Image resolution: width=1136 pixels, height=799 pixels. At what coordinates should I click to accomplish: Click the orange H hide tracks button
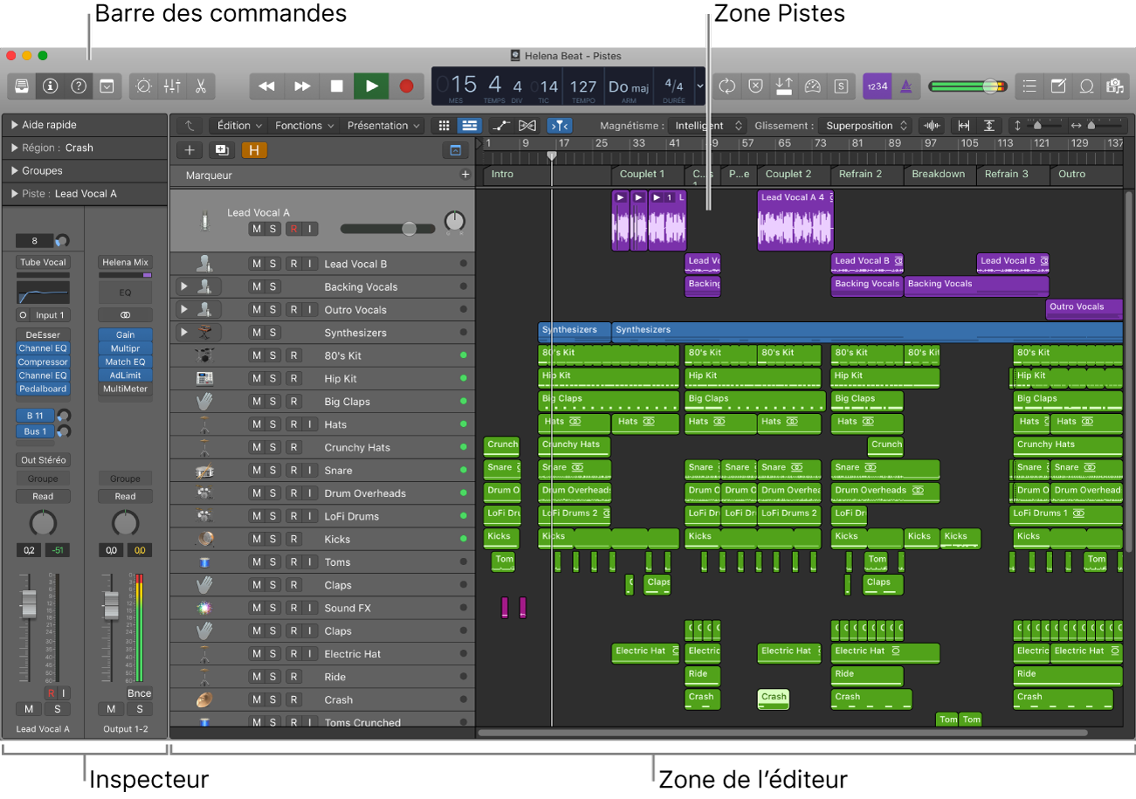click(x=255, y=150)
